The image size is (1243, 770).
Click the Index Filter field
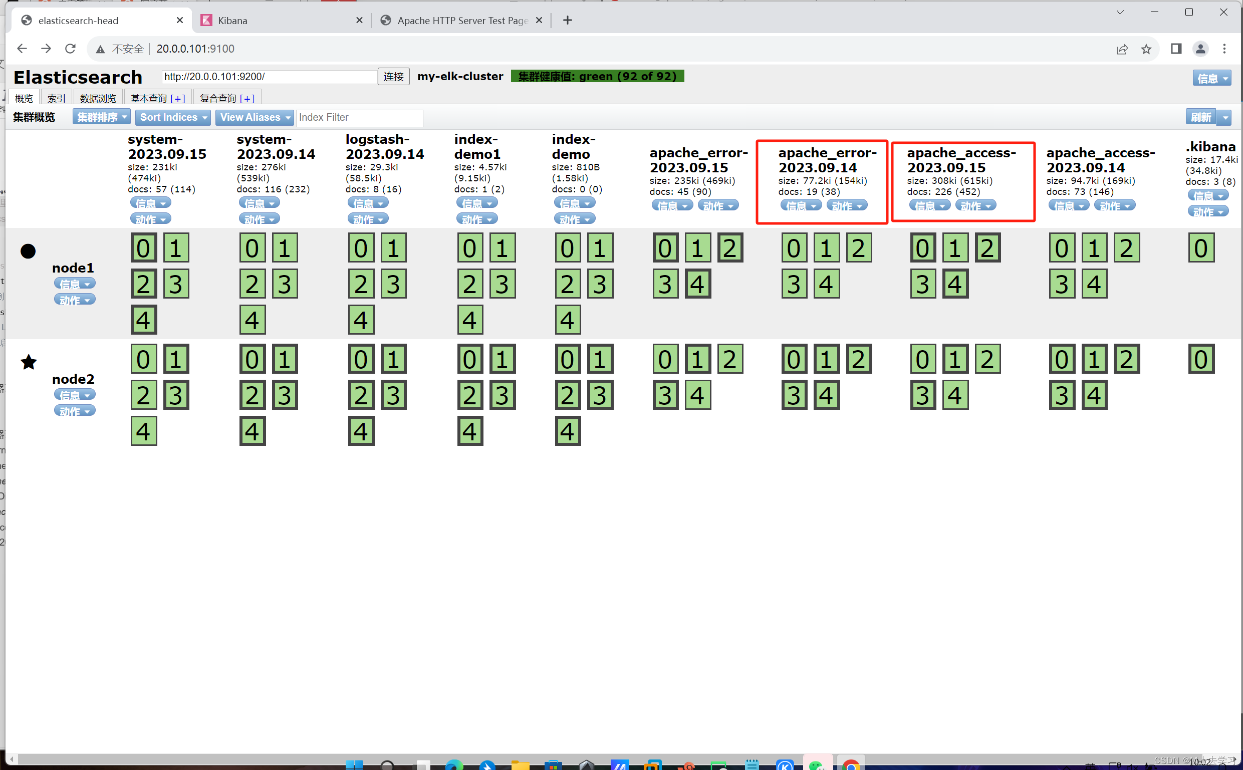pos(360,118)
